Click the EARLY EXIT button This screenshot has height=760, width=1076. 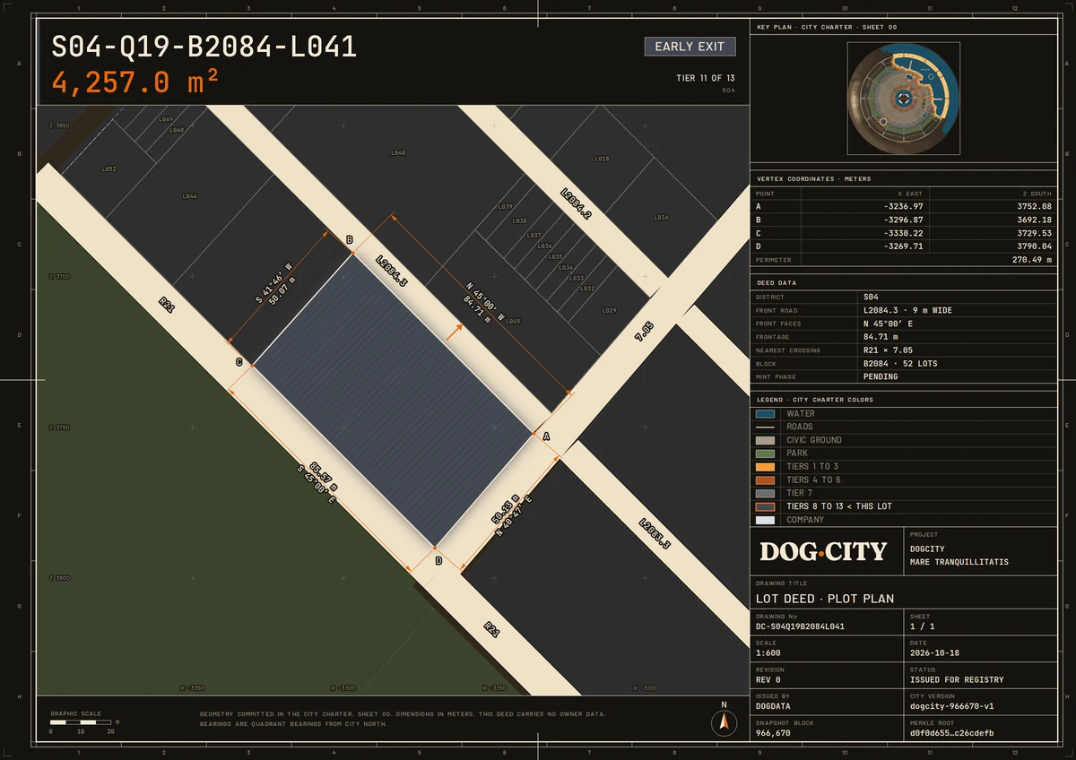(690, 47)
